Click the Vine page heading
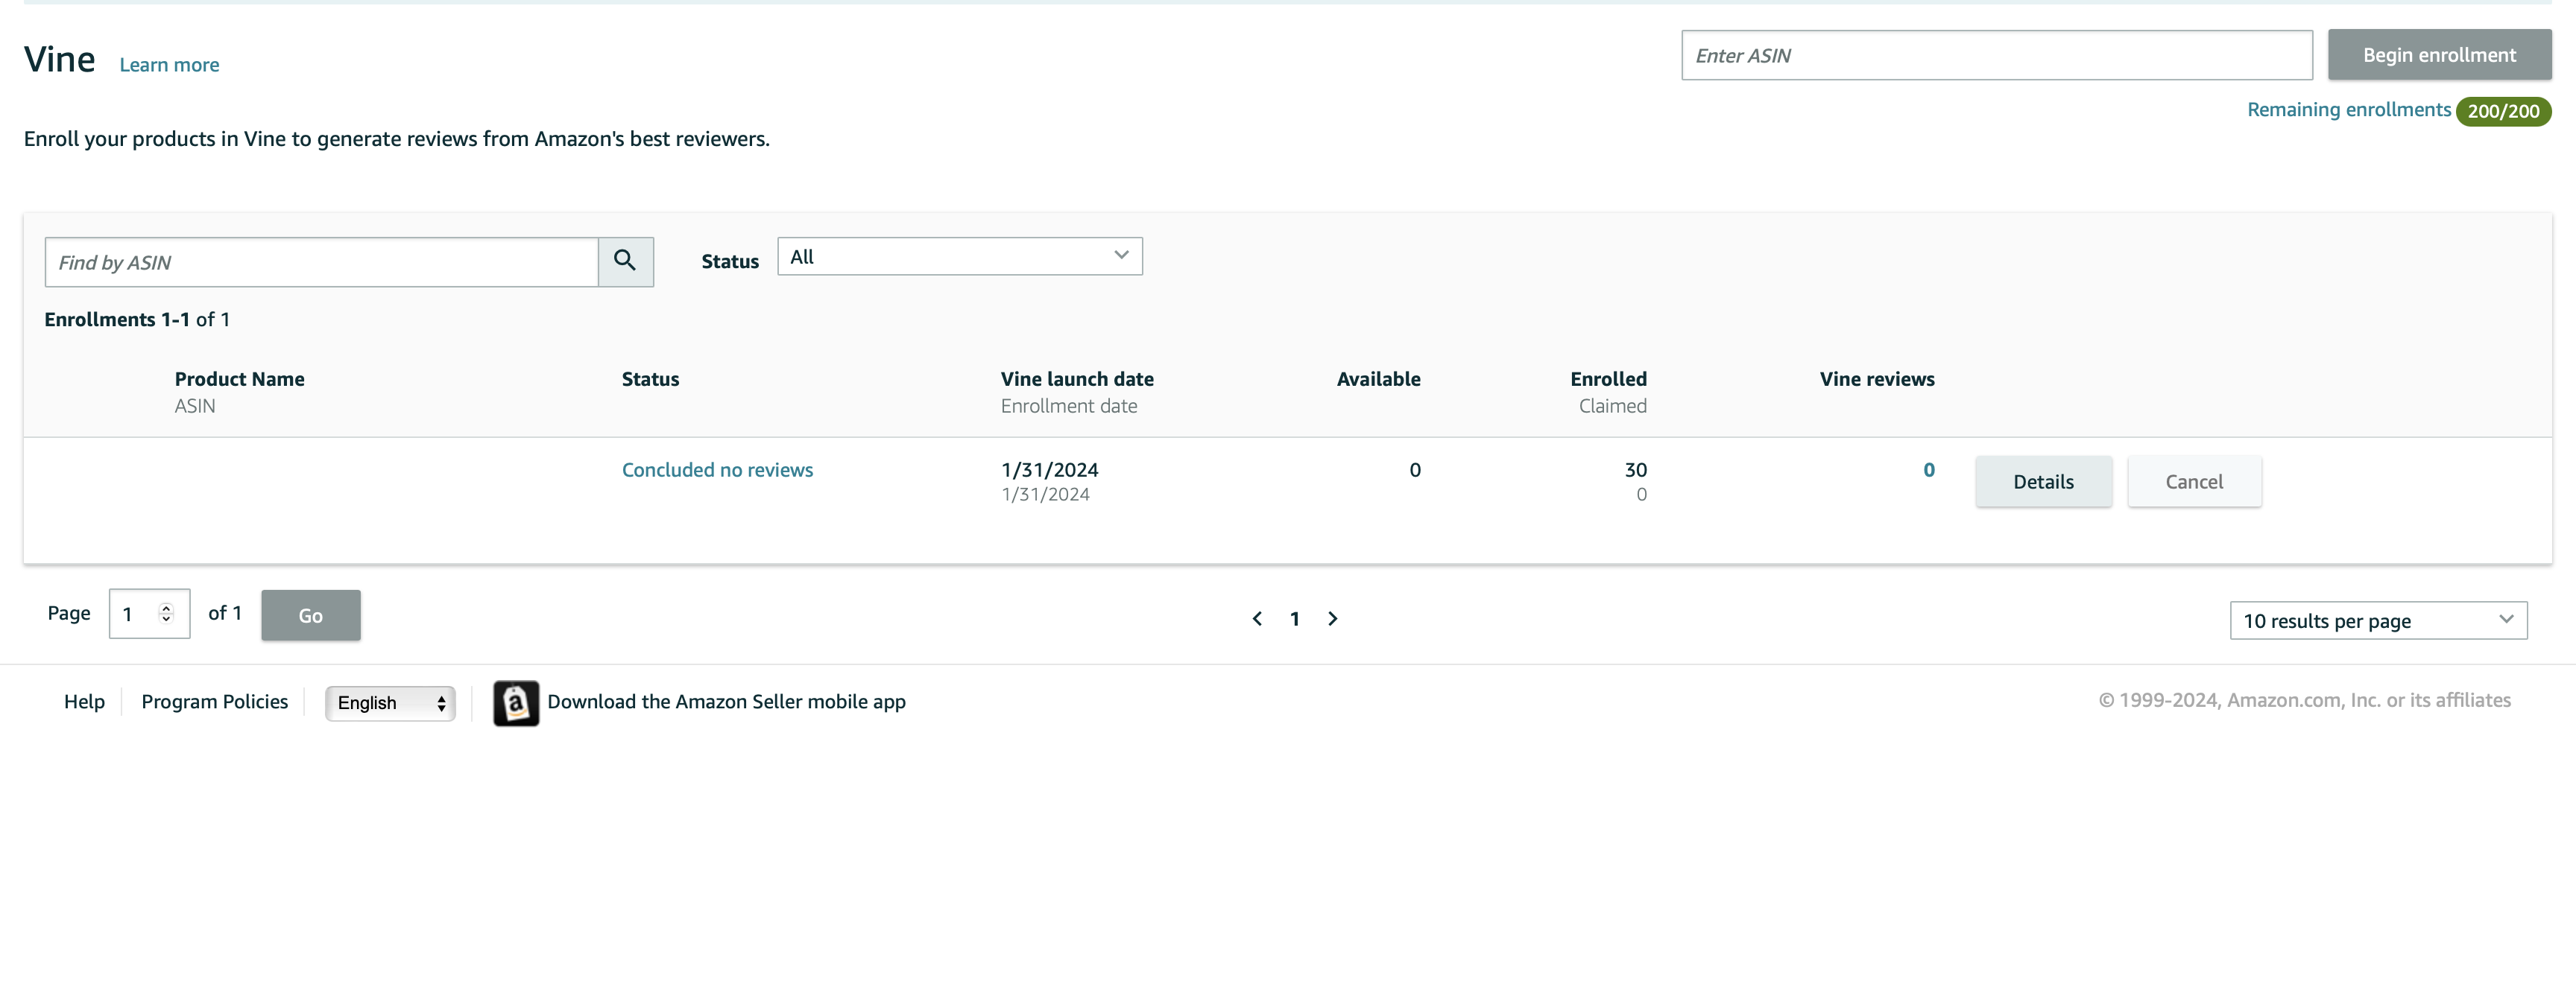2576x1007 pixels. (60, 60)
